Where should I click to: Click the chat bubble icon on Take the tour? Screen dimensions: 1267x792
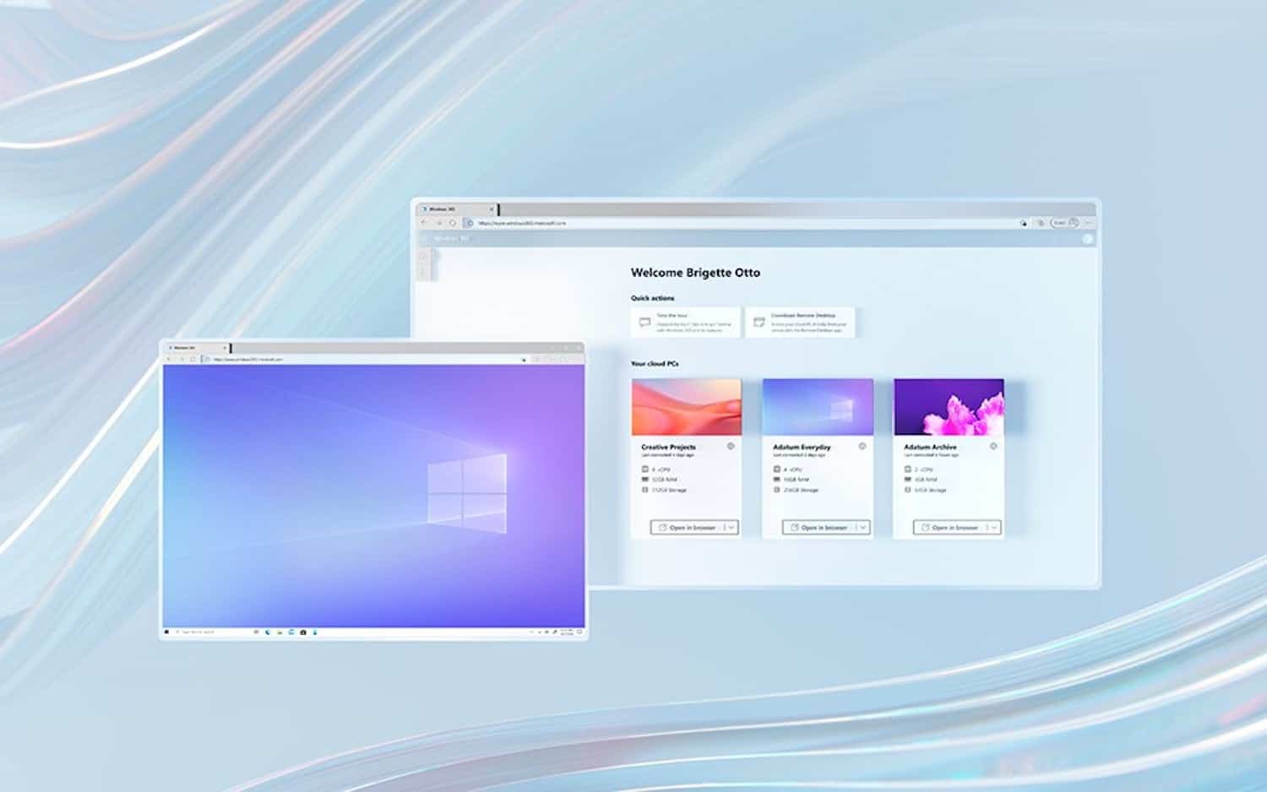pyautogui.click(x=644, y=321)
